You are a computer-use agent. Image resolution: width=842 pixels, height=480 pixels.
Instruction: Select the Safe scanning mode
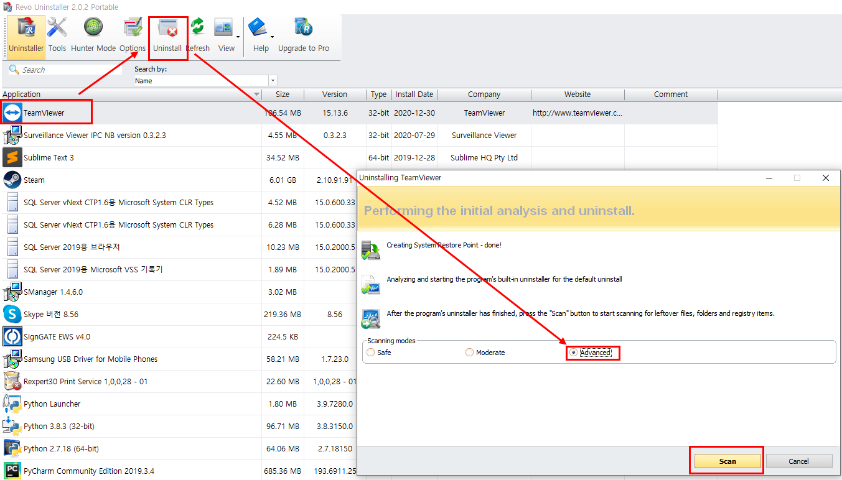pyautogui.click(x=371, y=353)
